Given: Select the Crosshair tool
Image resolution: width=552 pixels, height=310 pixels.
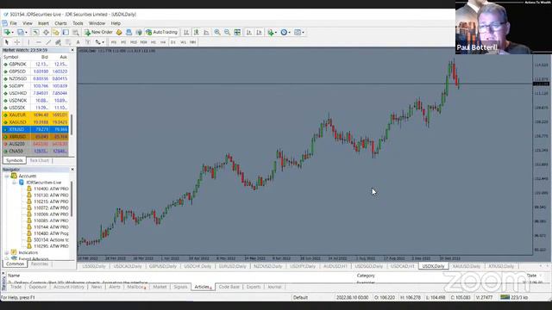Looking at the screenshot, I should [x=16, y=42].
